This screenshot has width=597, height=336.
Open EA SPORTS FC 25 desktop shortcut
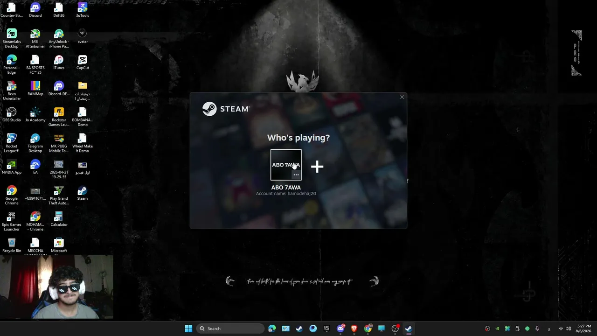35,65
